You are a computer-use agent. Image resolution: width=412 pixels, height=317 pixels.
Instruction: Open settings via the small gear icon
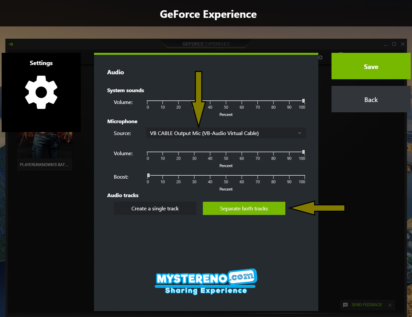coord(320,57)
